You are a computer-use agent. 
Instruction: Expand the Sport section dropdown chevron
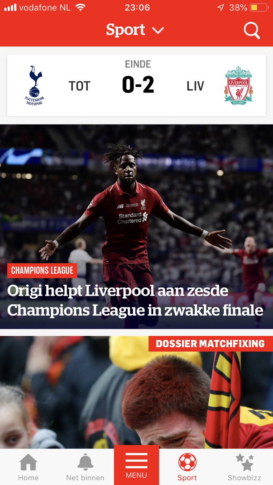pyautogui.click(x=158, y=31)
